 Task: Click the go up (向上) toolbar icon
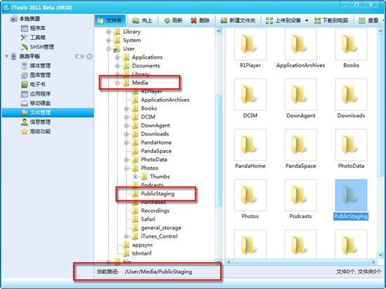point(136,20)
